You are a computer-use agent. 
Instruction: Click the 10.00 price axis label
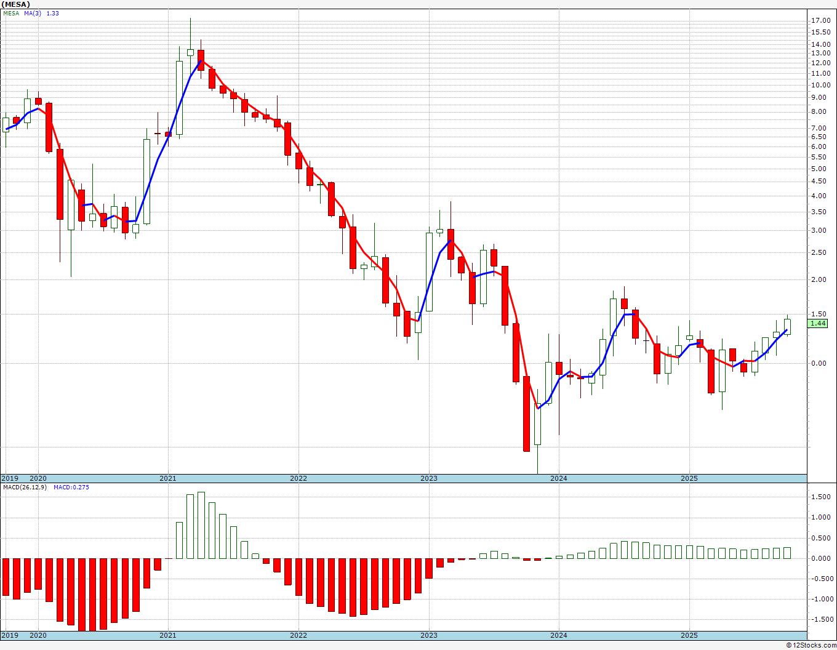tap(820, 85)
